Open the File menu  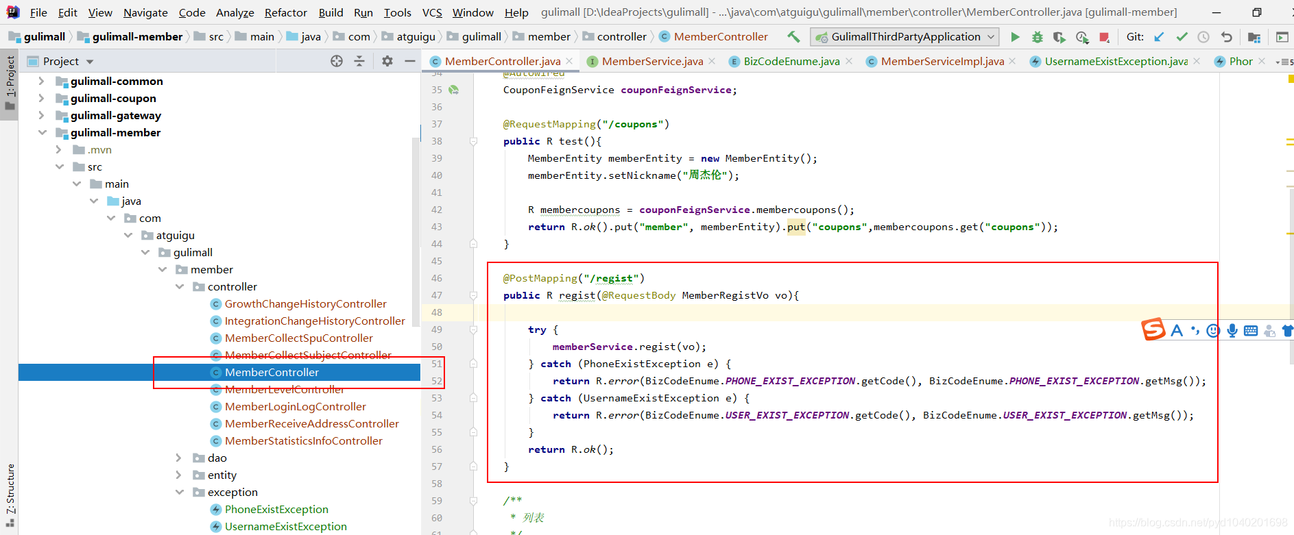click(38, 12)
